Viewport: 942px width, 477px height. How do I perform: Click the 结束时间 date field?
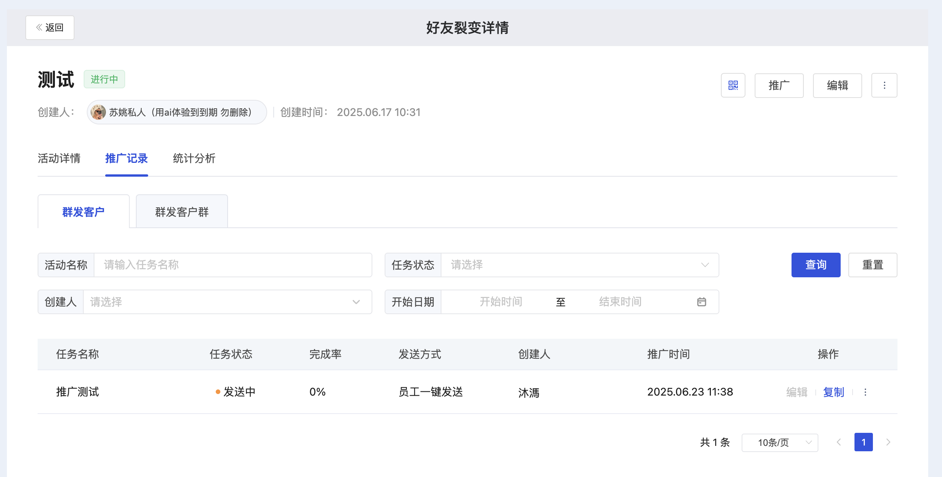pyautogui.click(x=620, y=302)
